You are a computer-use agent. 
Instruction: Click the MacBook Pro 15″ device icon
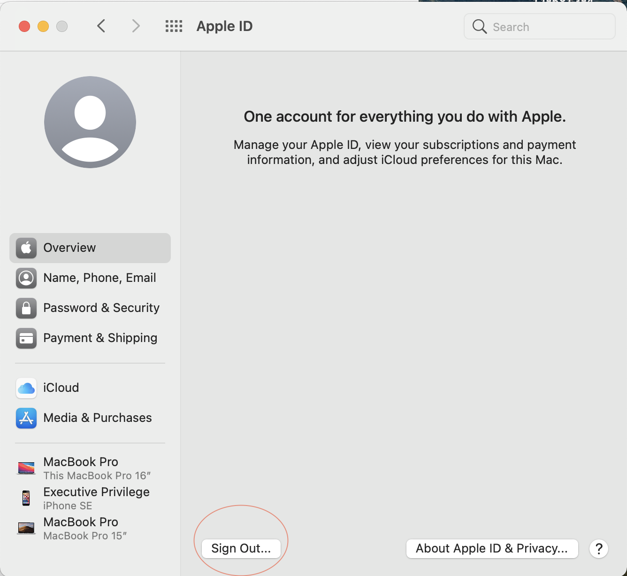tap(26, 528)
